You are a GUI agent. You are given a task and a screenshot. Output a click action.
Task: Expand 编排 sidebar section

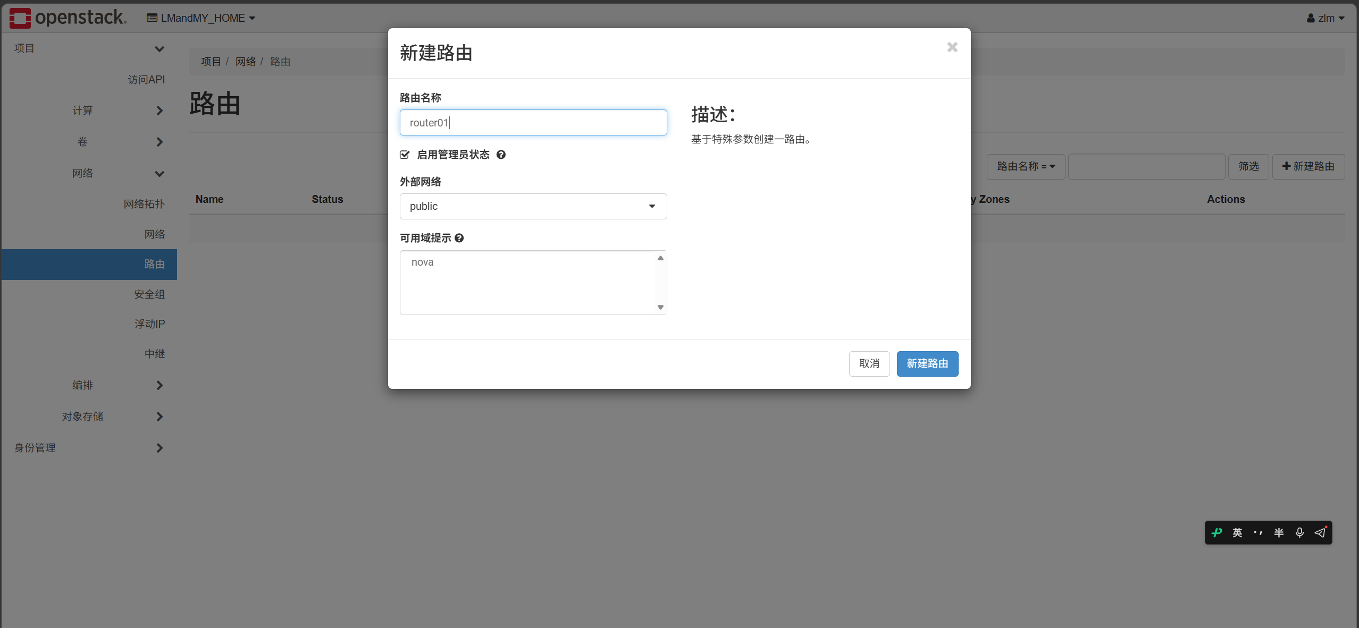click(89, 385)
